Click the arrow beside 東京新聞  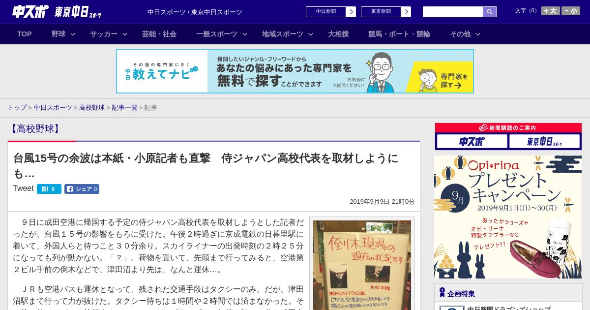click(x=406, y=12)
